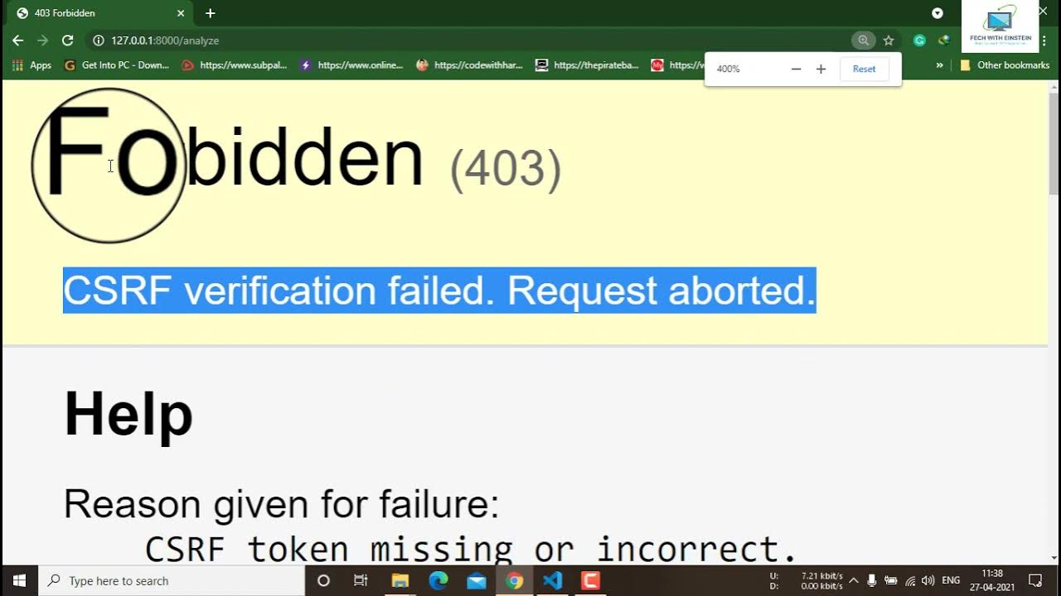Click the Grammarly extension icon
The height and width of the screenshot is (596, 1061).
click(919, 40)
